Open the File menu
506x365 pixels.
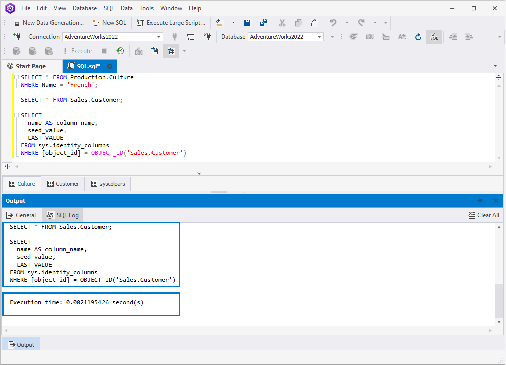point(26,8)
